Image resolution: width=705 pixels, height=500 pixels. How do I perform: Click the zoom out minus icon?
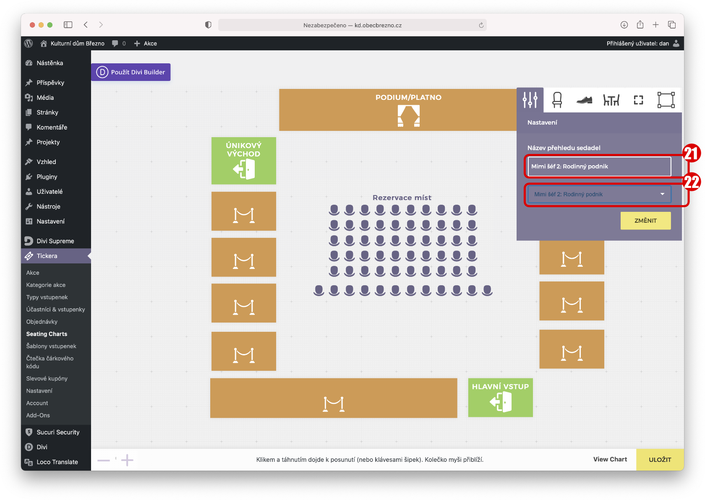pos(103,460)
